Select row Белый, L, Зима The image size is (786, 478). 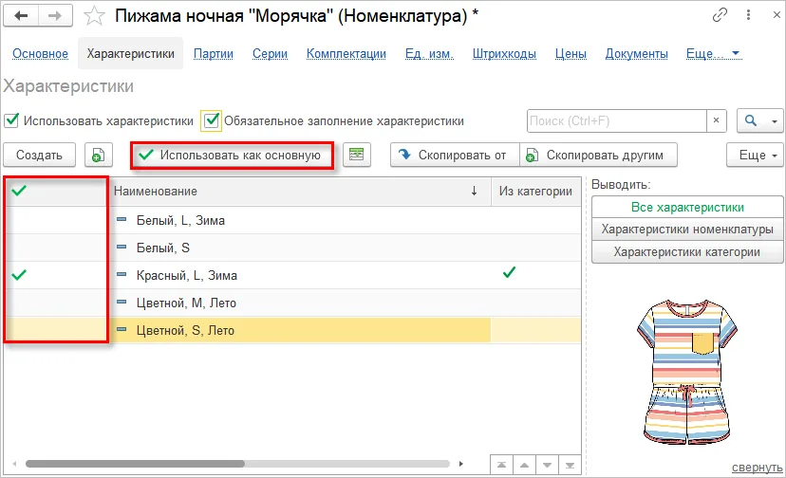(292, 220)
